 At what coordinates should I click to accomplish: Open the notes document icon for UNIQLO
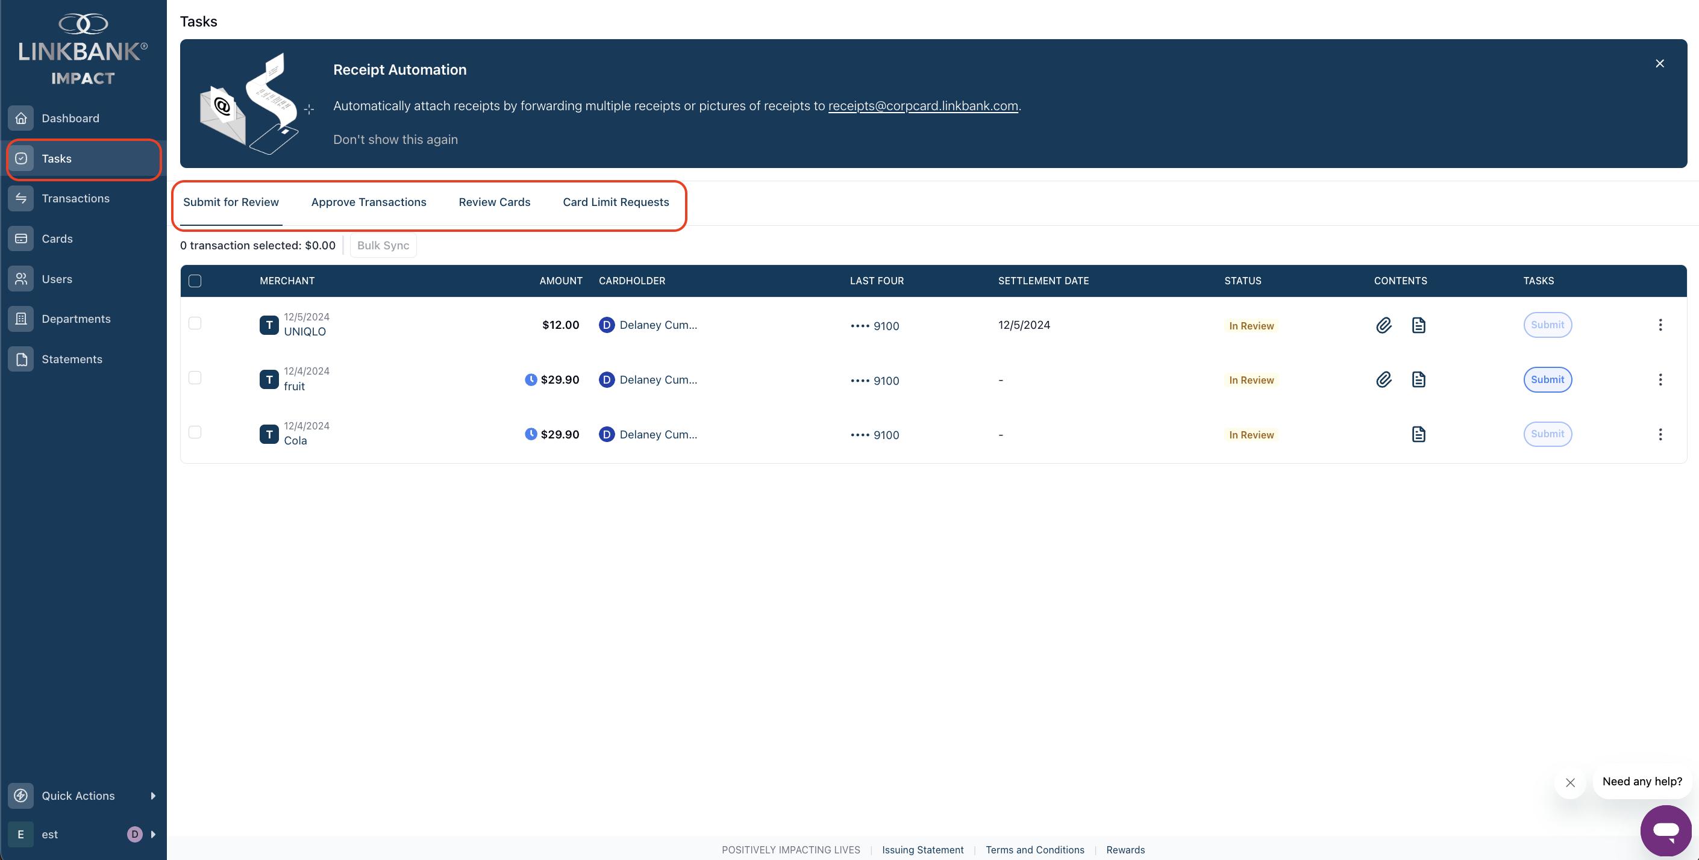coord(1419,325)
